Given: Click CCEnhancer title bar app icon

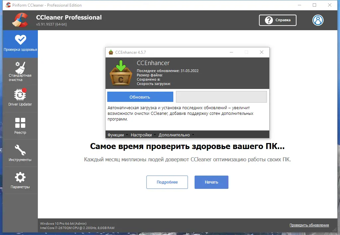Looking at the screenshot, I should [111, 52].
